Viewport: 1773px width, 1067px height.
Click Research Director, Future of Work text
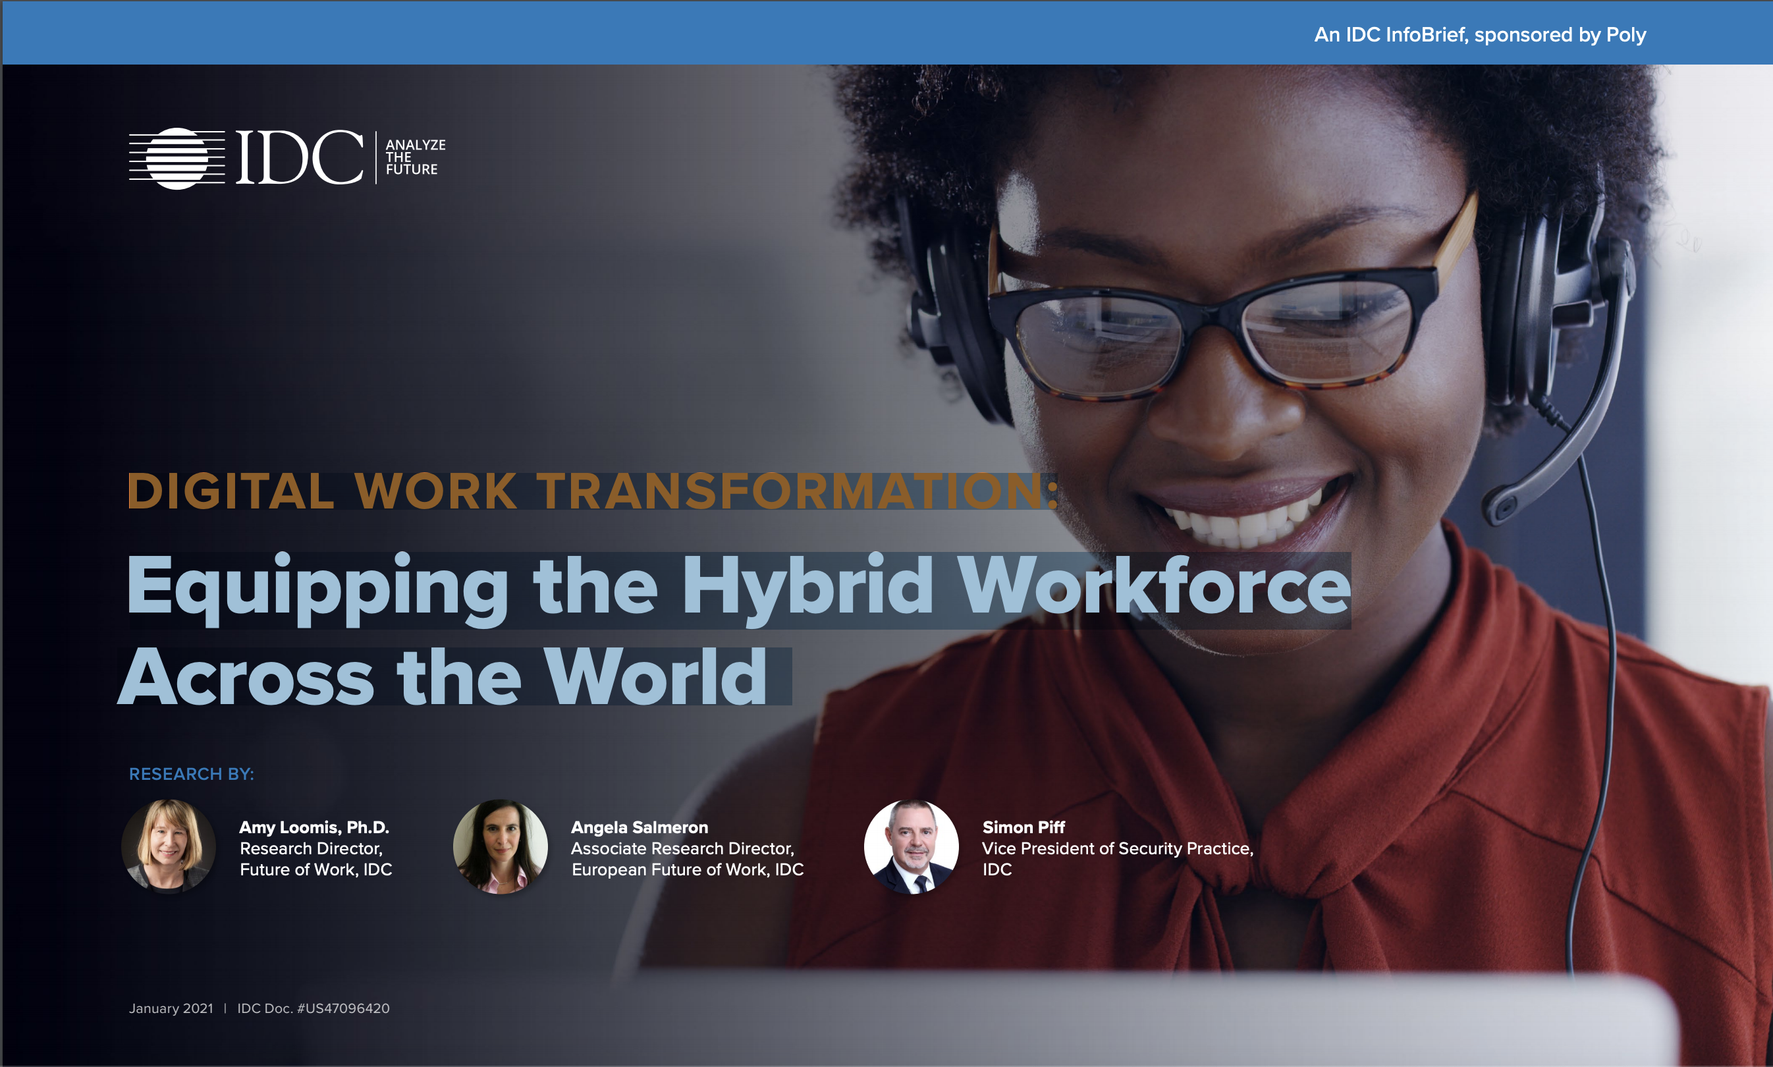(315, 860)
